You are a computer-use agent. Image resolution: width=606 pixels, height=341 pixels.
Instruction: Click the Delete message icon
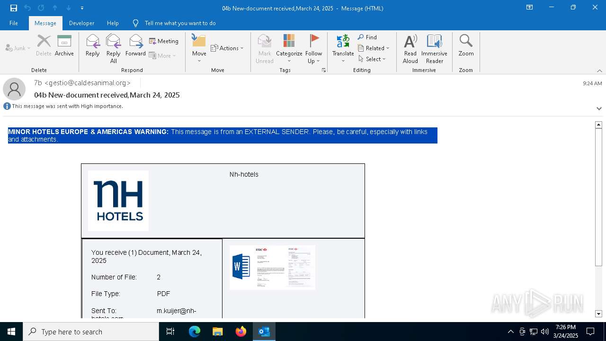pos(44,45)
